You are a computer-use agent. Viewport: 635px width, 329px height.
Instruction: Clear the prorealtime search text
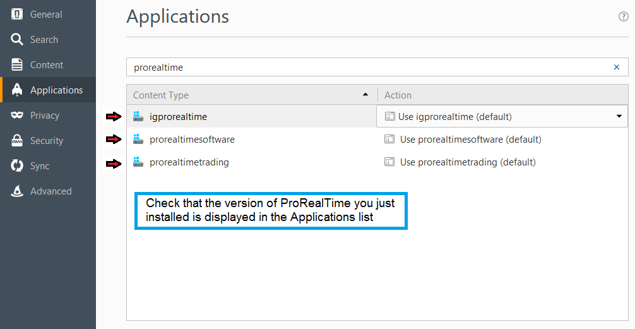point(617,67)
